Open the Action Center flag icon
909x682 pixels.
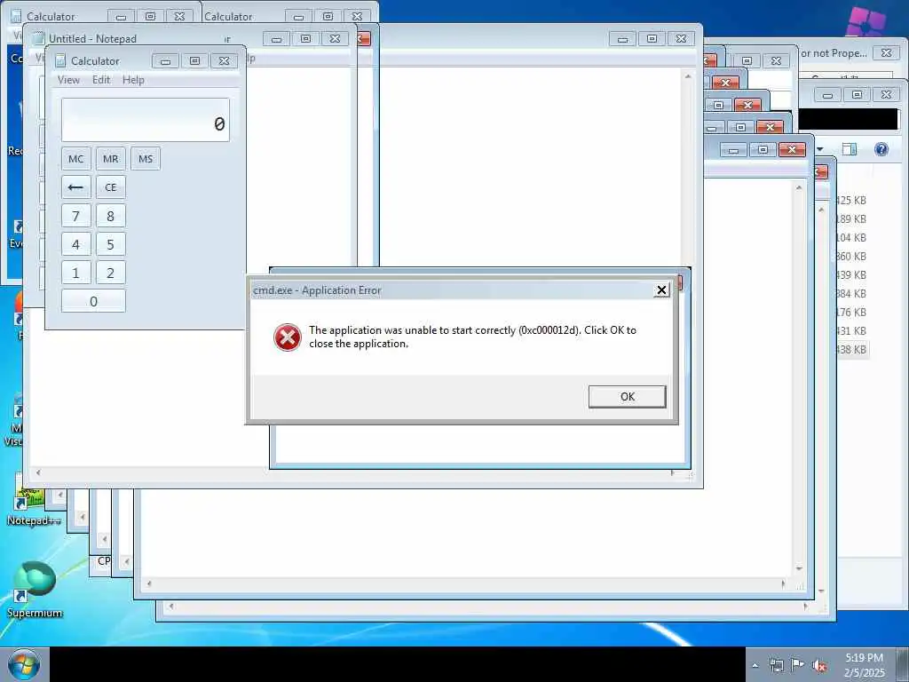[x=798, y=664]
